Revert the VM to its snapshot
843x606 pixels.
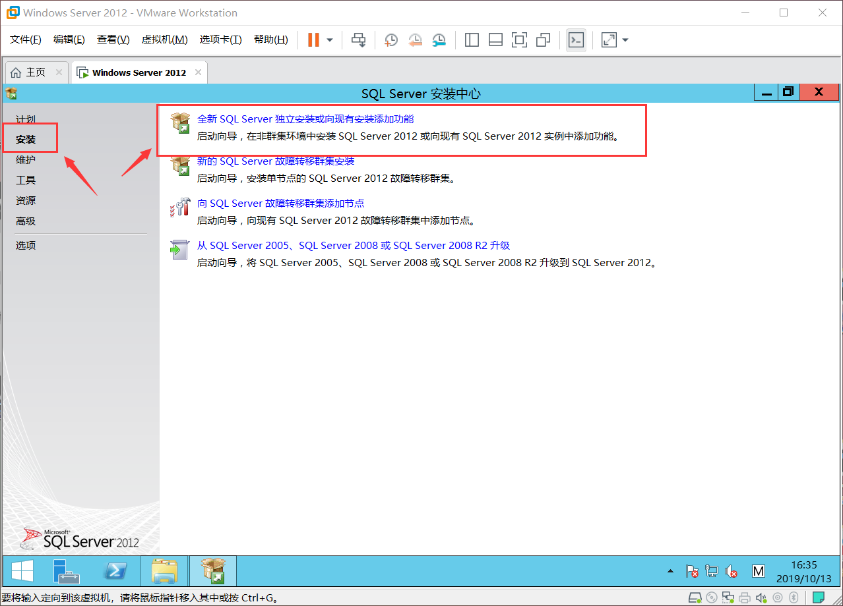point(415,40)
